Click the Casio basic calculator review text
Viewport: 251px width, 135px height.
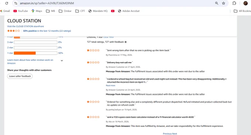pyautogui.click(x=151, y=117)
